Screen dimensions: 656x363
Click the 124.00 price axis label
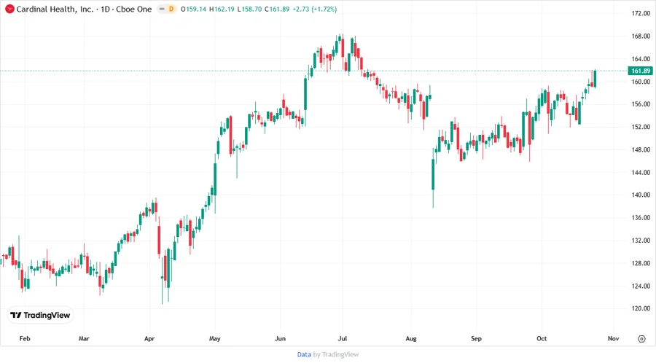[641, 286]
